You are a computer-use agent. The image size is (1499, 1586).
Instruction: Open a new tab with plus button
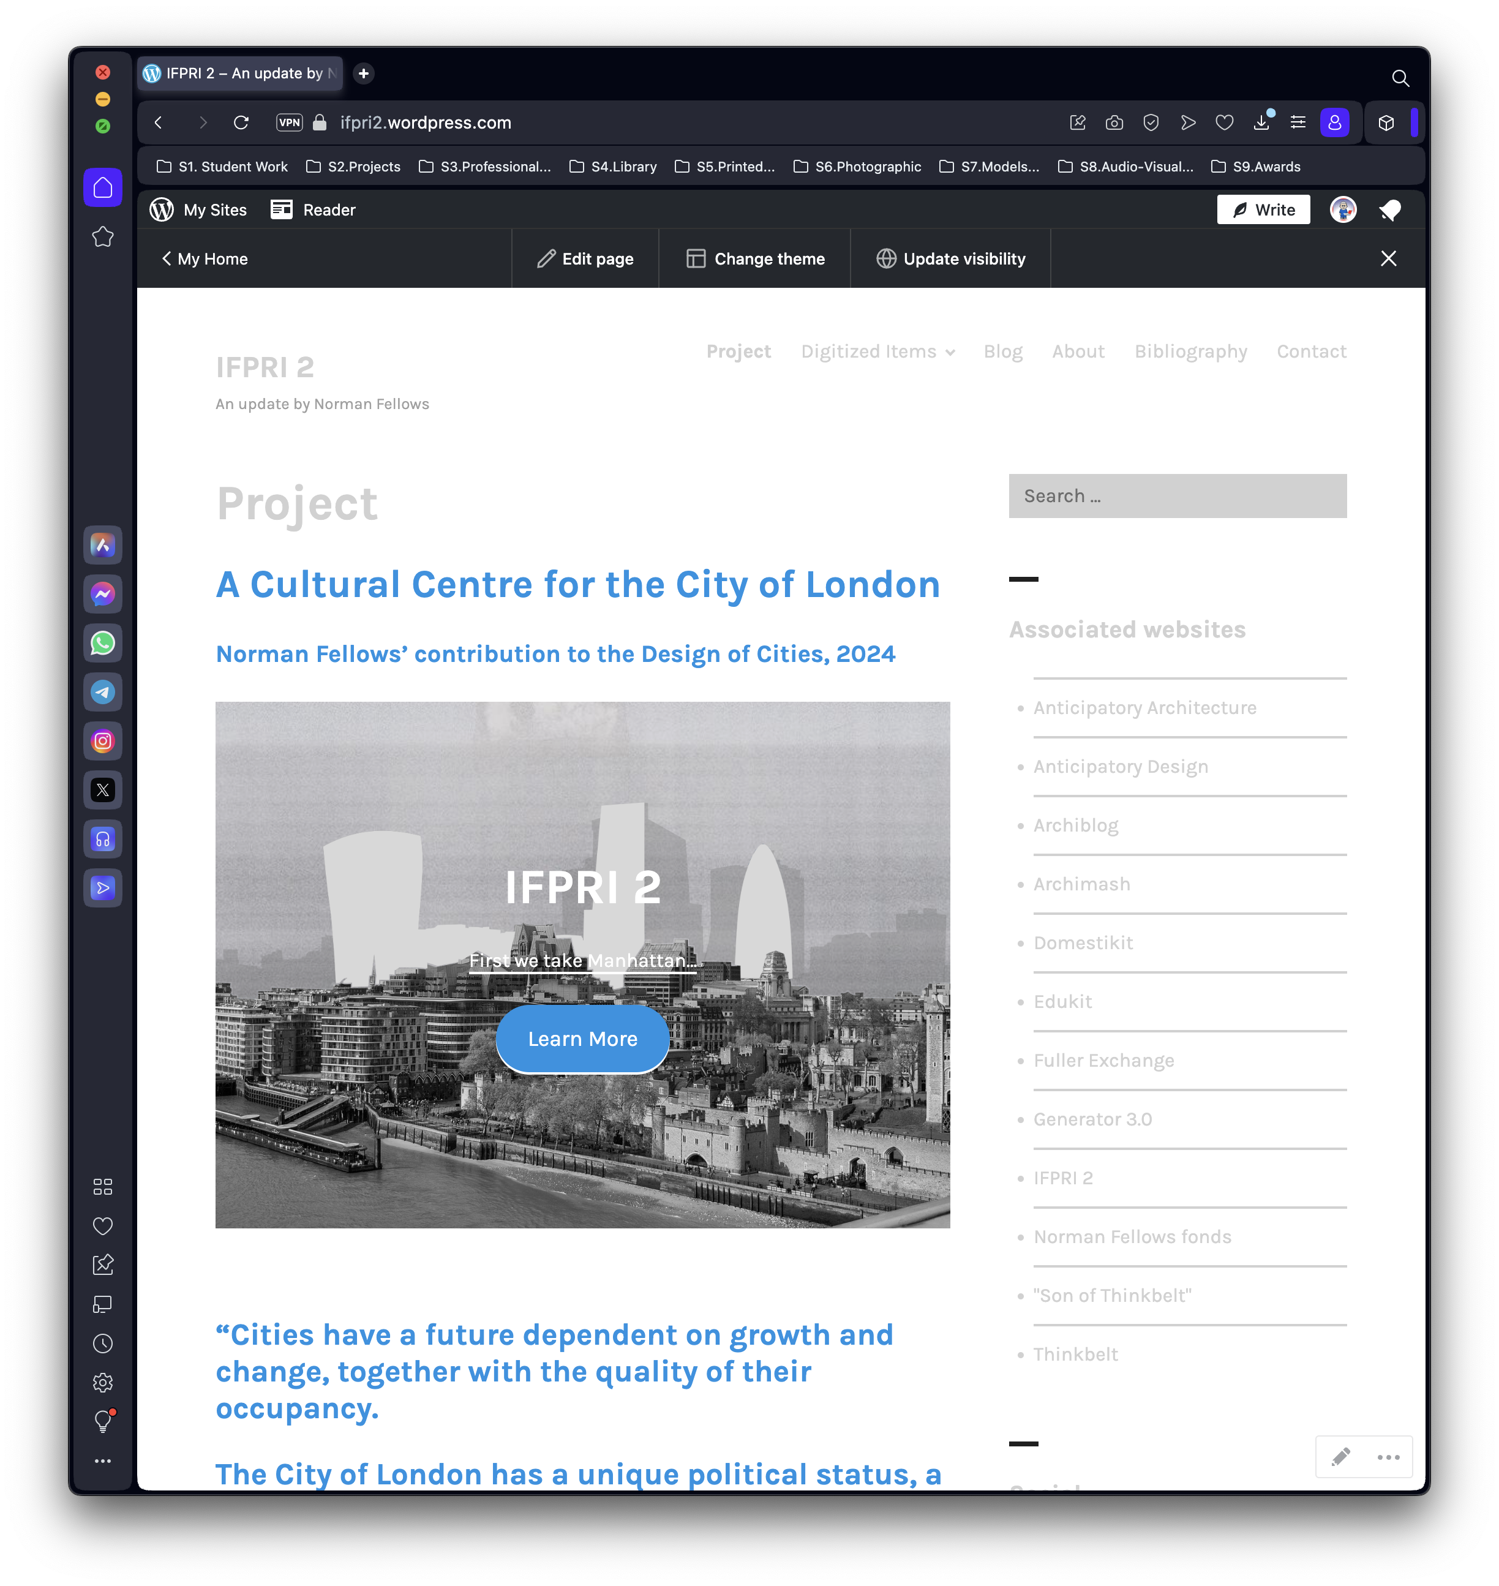click(364, 73)
